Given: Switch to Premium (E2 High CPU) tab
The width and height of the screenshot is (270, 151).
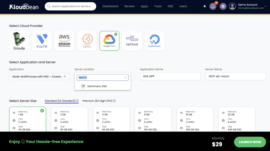Looking at the screenshot, I should coord(97,101).
